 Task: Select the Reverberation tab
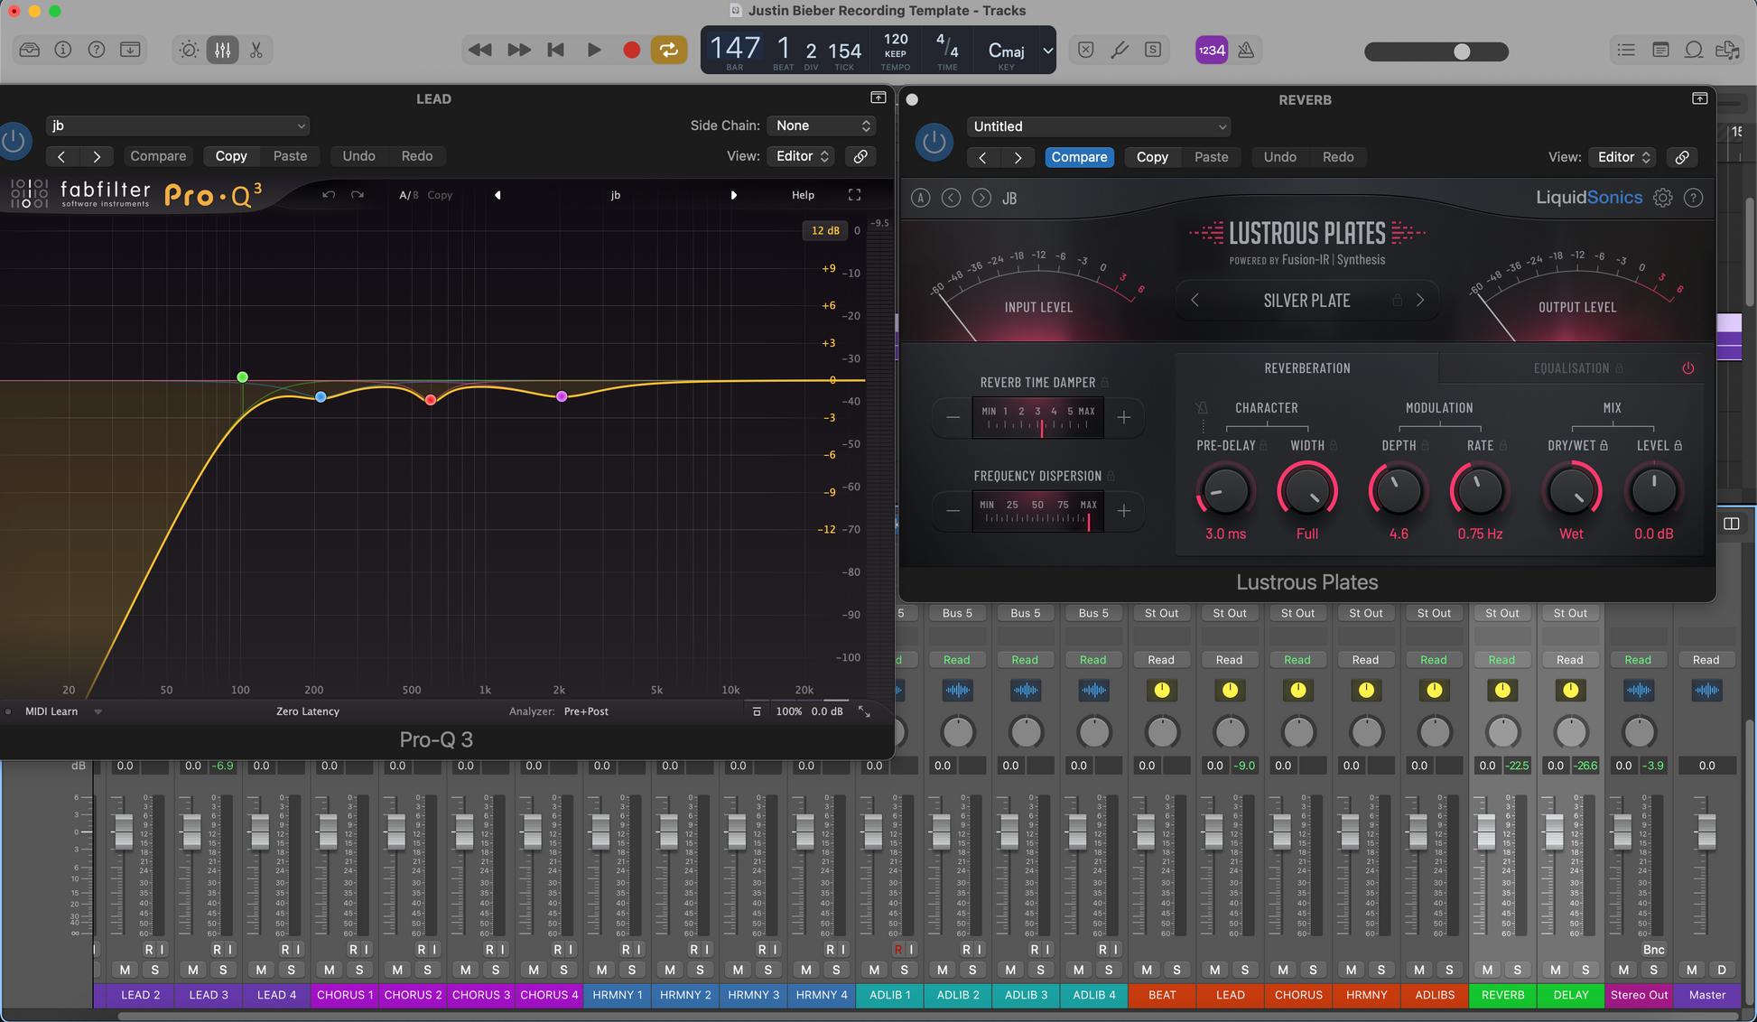pos(1306,368)
